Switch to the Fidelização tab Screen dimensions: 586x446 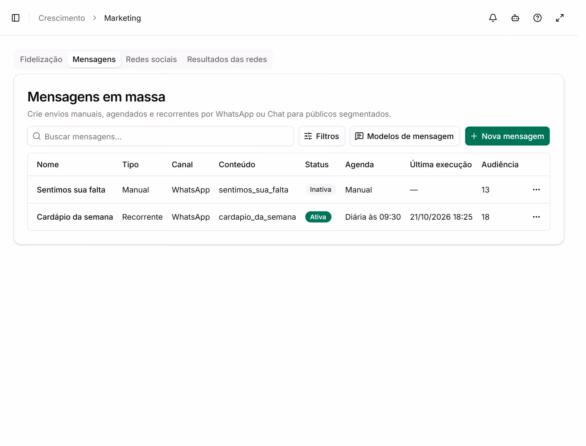click(x=41, y=59)
